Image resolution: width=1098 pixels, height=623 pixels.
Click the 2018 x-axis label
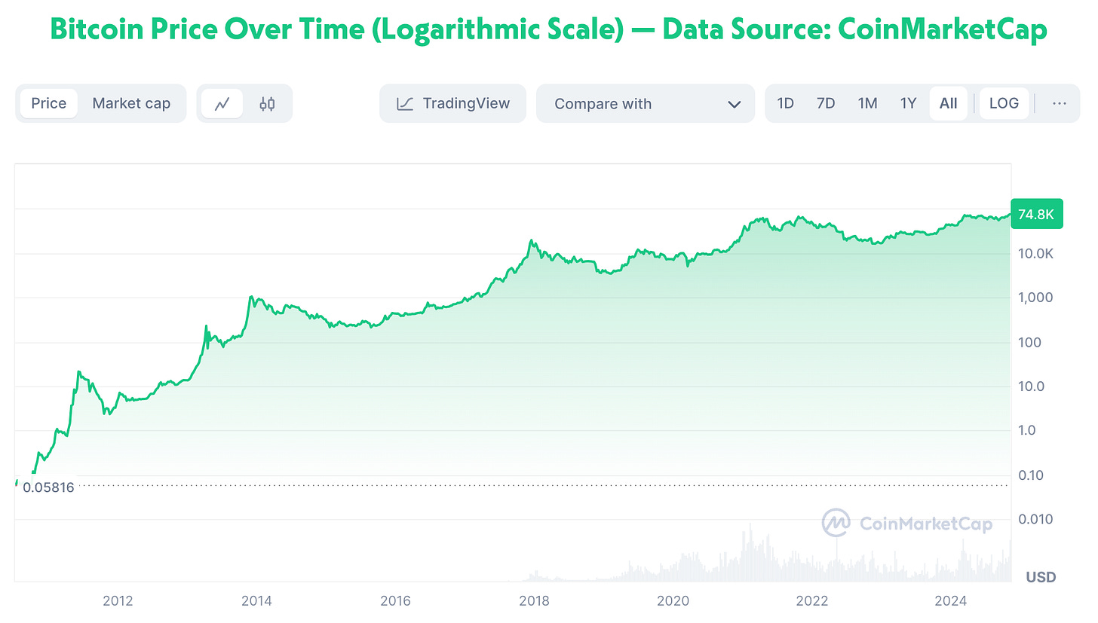tap(534, 600)
